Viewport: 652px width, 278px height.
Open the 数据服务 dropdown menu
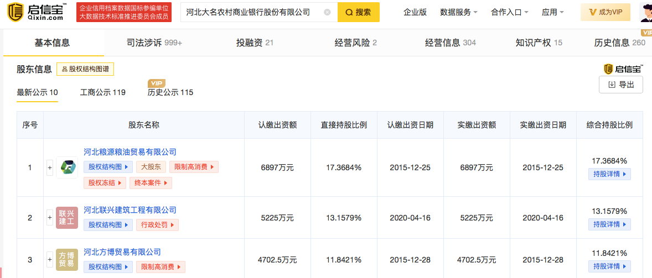coord(459,12)
